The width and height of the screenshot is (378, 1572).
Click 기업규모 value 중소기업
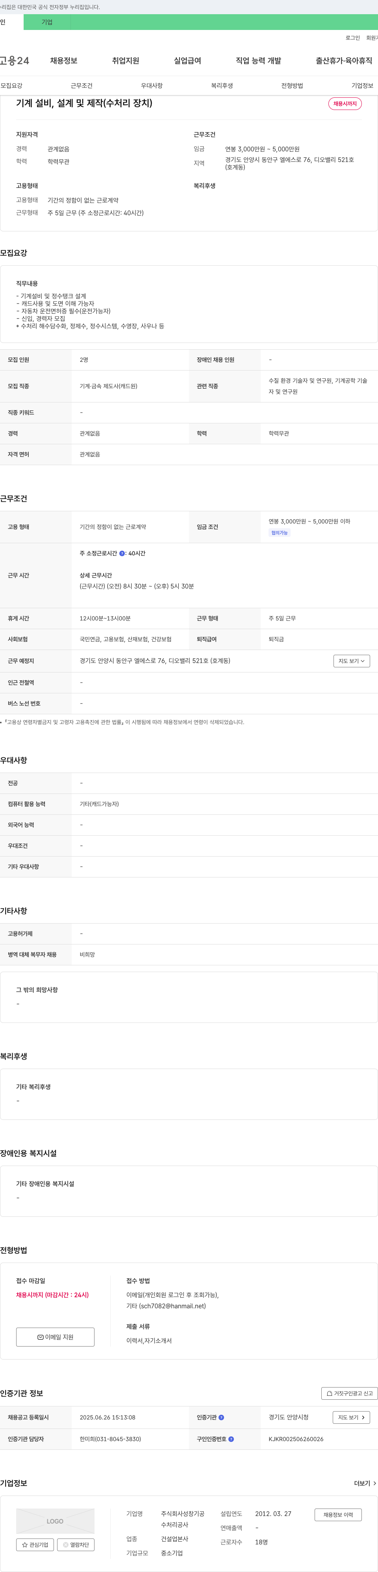coord(172,1553)
